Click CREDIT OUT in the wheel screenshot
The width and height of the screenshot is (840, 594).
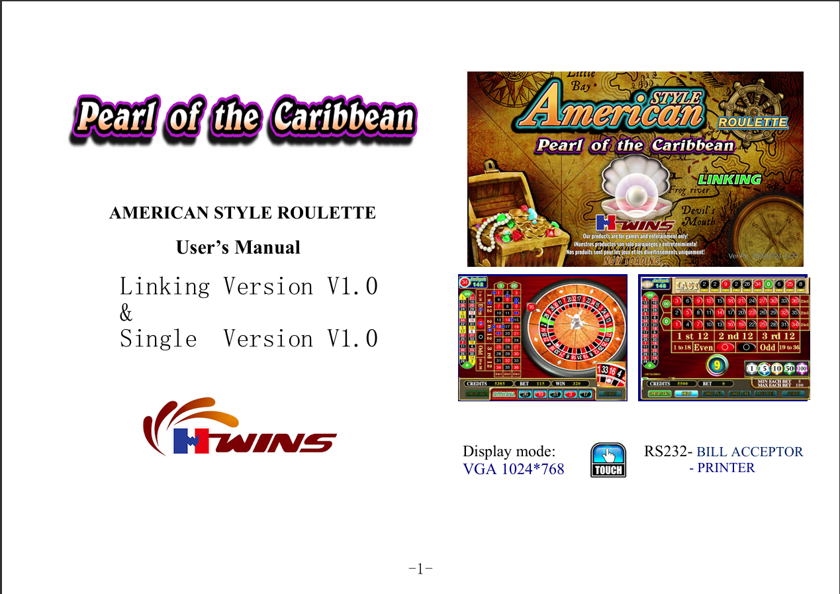coord(476,394)
